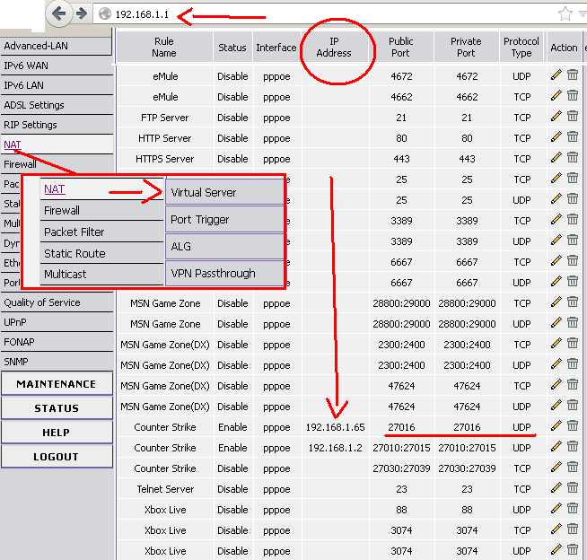The height and width of the screenshot is (560, 587).
Task: Edit the HTTP Server rule pencil icon
Action: coord(556,137)
